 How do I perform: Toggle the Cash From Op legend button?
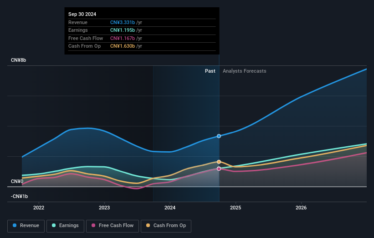pos(166,226)
